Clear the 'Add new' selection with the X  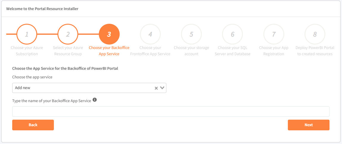pyautogui.click(x=156, y=88)
